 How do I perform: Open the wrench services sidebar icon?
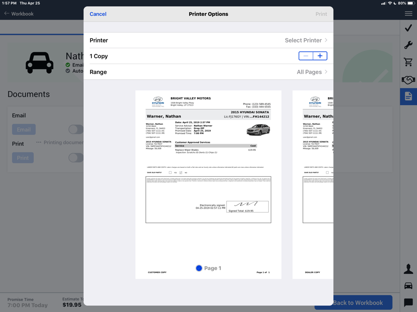coord(409,45)
